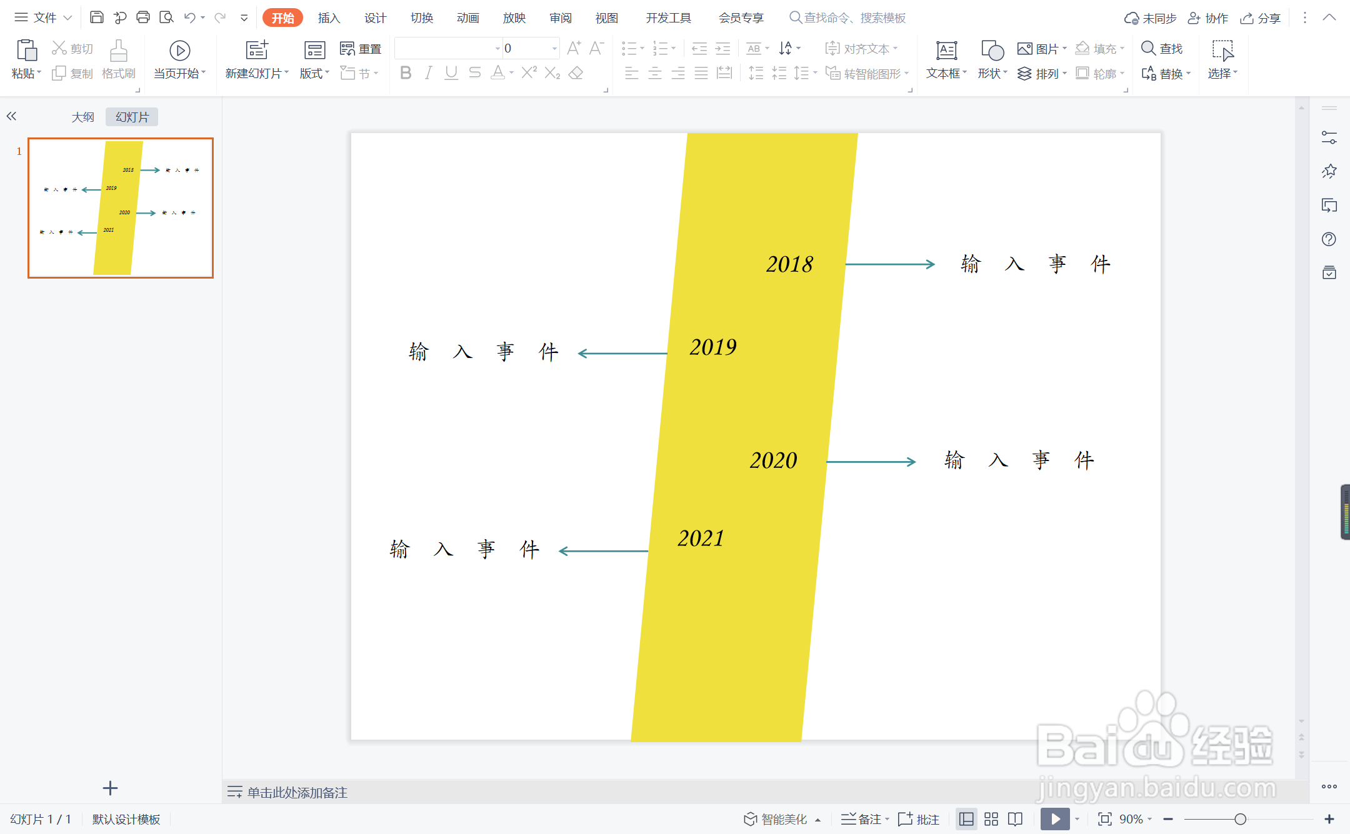
Task: Switch to slide sorter view
Action: (991, 819)
